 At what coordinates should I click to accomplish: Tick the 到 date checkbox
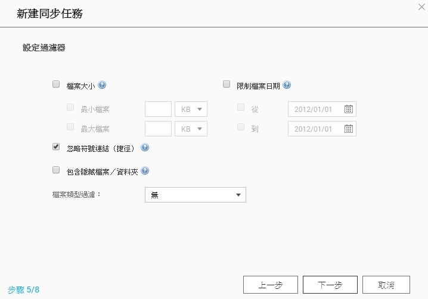click(x=241, y=127)
